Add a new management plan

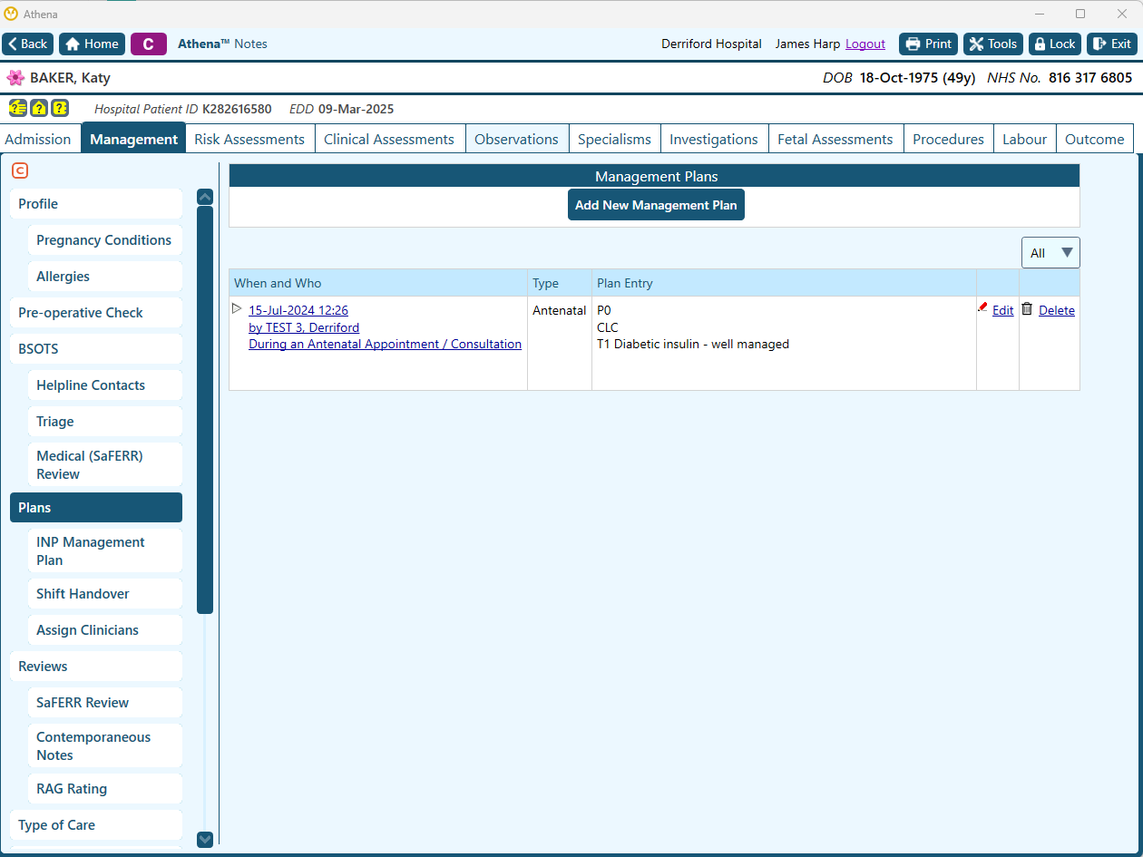coord(656,205)
